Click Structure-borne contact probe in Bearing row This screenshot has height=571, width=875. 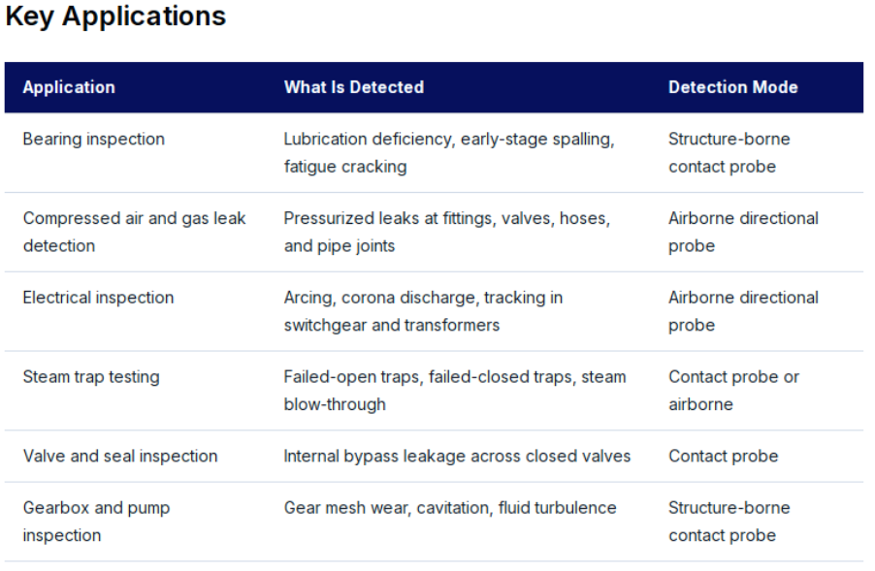(729, 153)
